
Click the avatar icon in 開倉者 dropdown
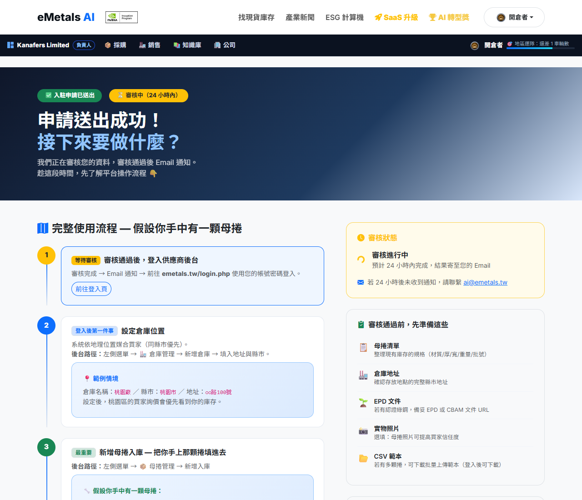pyautogui.click(x=501, y=17)
